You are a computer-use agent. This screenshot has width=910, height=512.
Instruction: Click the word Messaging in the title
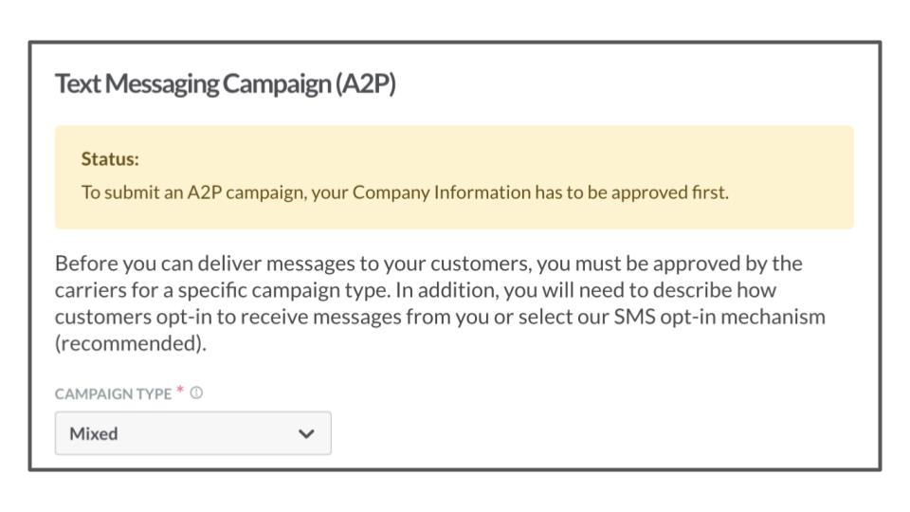(x=162, y=83)
